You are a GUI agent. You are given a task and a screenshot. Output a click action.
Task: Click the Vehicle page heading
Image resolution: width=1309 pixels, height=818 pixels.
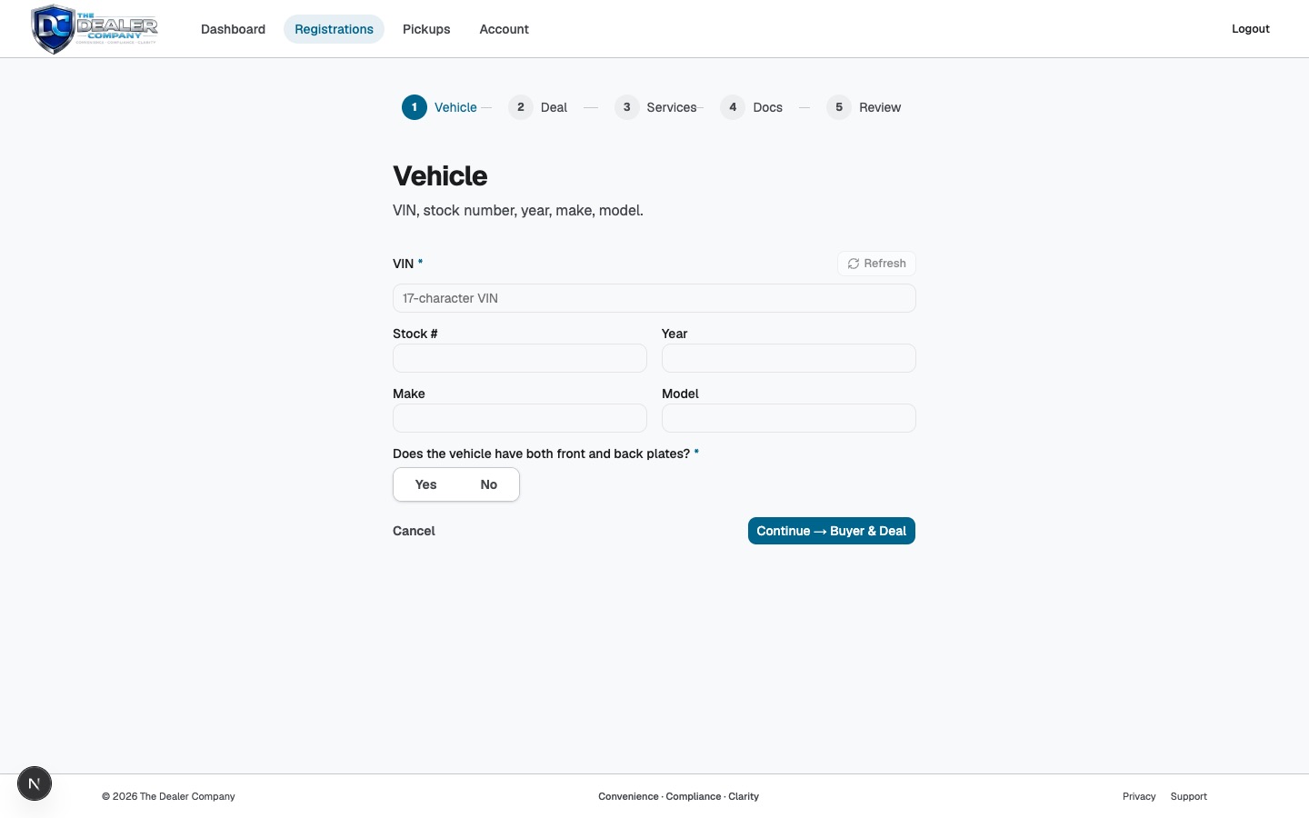click(x=440, y=176)
